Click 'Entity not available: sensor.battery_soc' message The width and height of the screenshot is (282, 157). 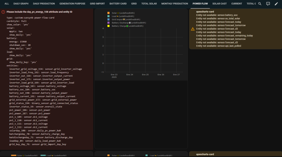coord(217,15)
